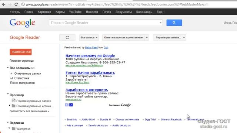Click next ads arrow button
The width and height of the screenshot is (237, 133).
[71, 105]
